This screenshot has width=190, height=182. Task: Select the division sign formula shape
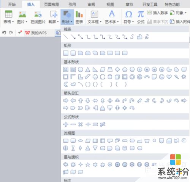point(88,124)
